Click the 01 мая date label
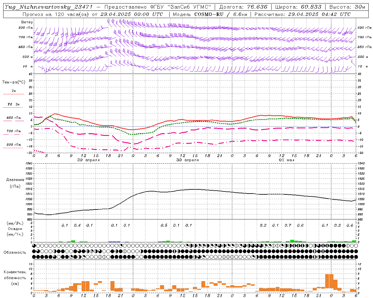The height and width of the screenshot is (298, 373). tap(287, 160)
